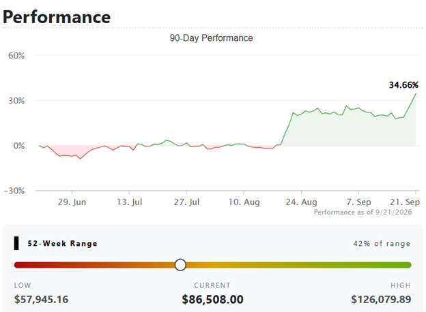426x312 pixels.
Task: Click the 30% y-axis label
Action: click(16, 101)
